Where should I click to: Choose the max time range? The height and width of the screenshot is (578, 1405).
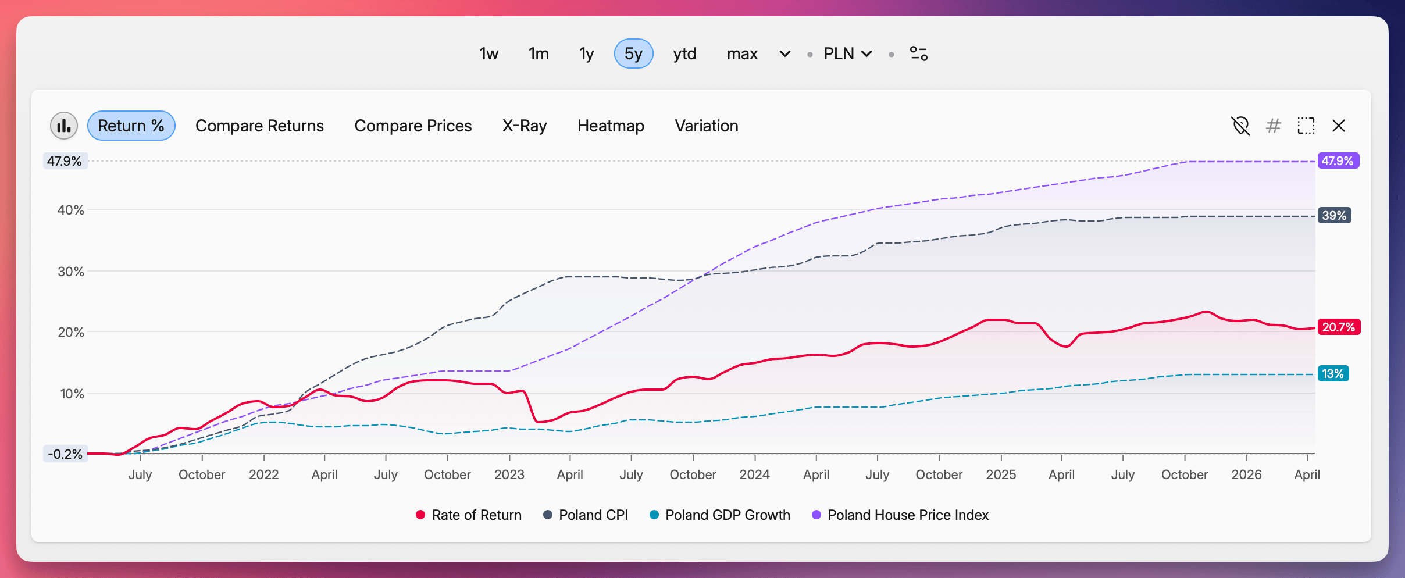[x=742, y=53]
